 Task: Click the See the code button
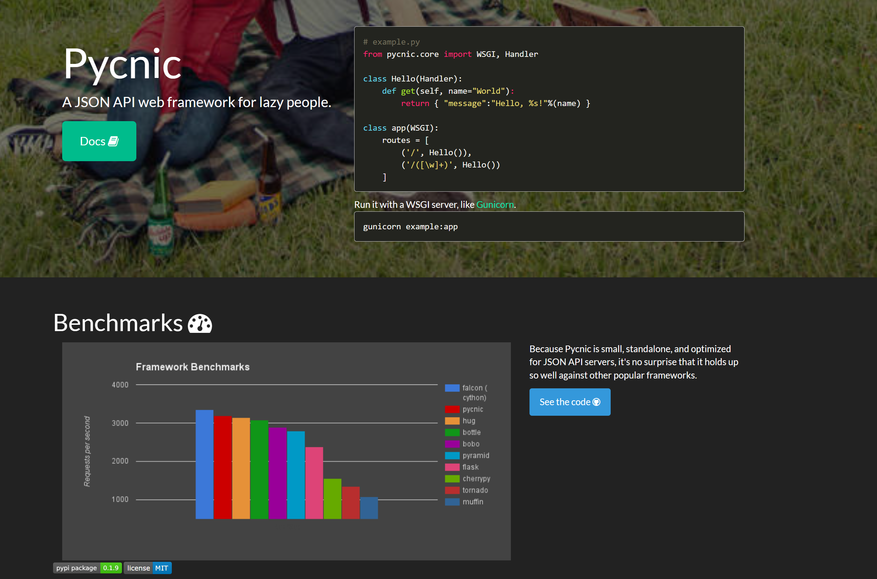pos(569,401)
